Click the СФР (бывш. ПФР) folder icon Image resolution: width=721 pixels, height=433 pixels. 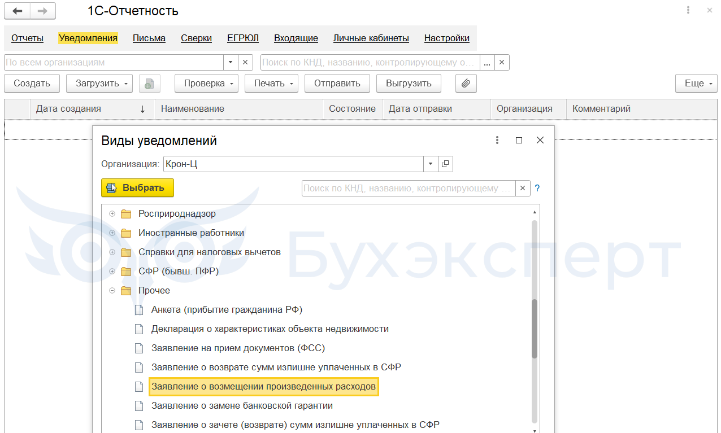pos(126,272)
